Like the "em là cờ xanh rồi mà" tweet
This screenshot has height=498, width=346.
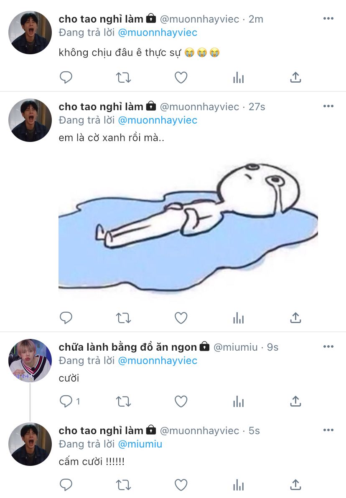click(x=181, y=318)
